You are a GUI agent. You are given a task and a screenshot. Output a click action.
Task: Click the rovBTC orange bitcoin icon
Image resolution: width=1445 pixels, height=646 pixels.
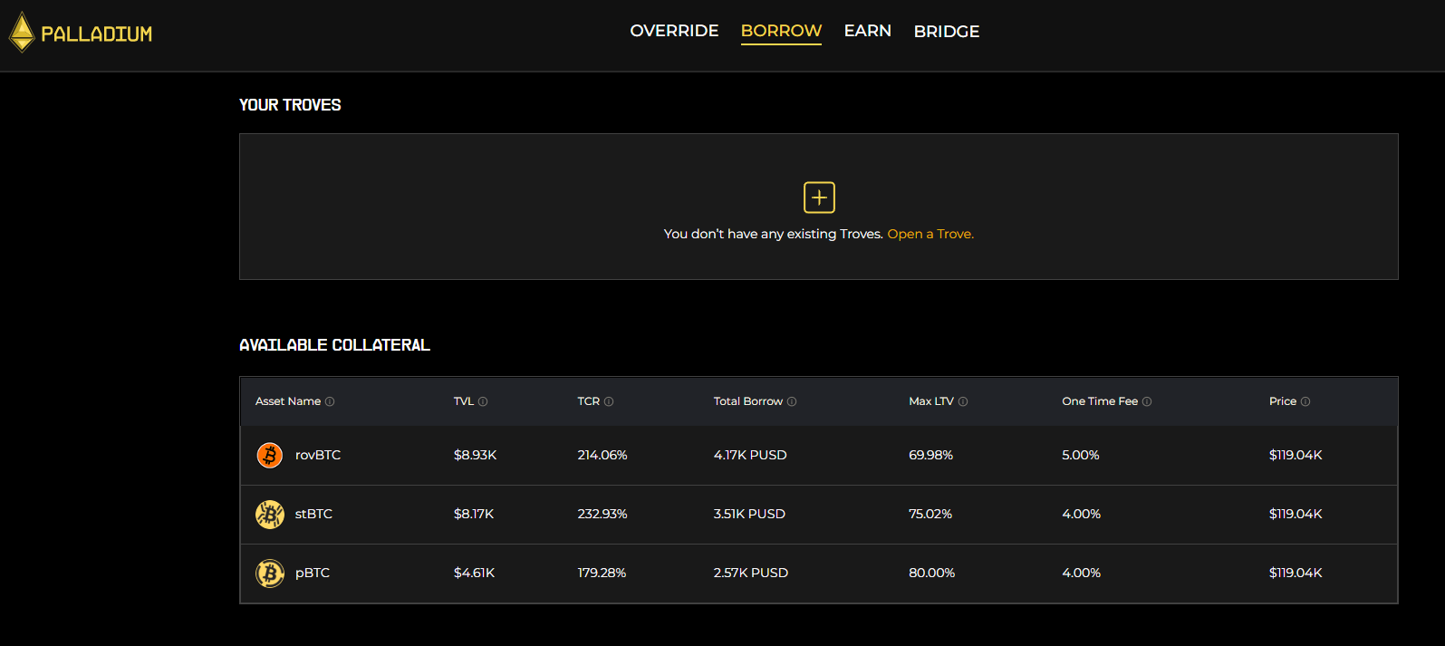click(270, 455)
